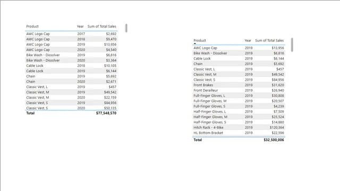Click Chain in the 2020 row

(x=31, y=82)
